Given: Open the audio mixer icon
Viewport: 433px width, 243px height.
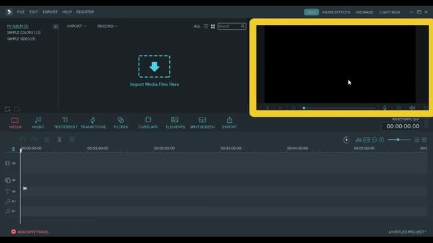Looking at the screenshot, I should [359, 140].
